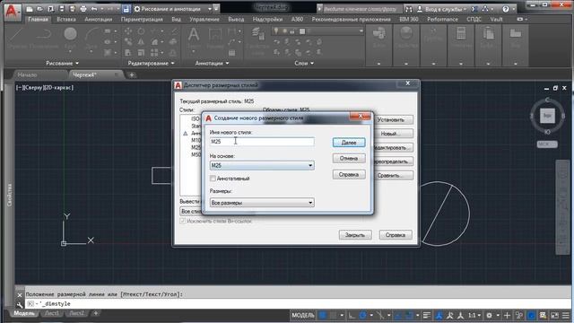The width and height of the screenshot is (574, 323).
Task: Click the plus annotation monitor icon in status bar
Action: point(507,315)
